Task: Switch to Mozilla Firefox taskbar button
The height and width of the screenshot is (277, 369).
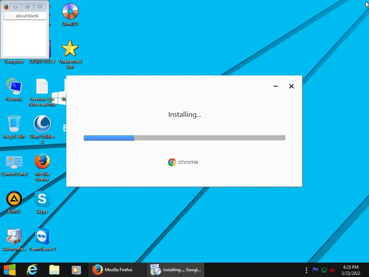Action: pyautogui.click(x=117, y=270)
